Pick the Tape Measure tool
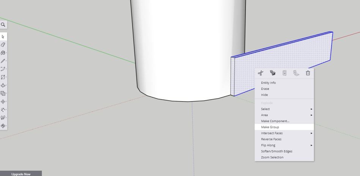 [x=3, y=109]
